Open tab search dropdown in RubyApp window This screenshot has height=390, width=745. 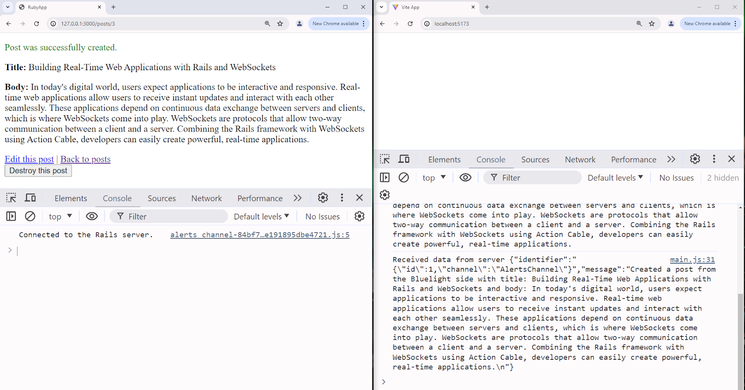click(x=8, y=7)
